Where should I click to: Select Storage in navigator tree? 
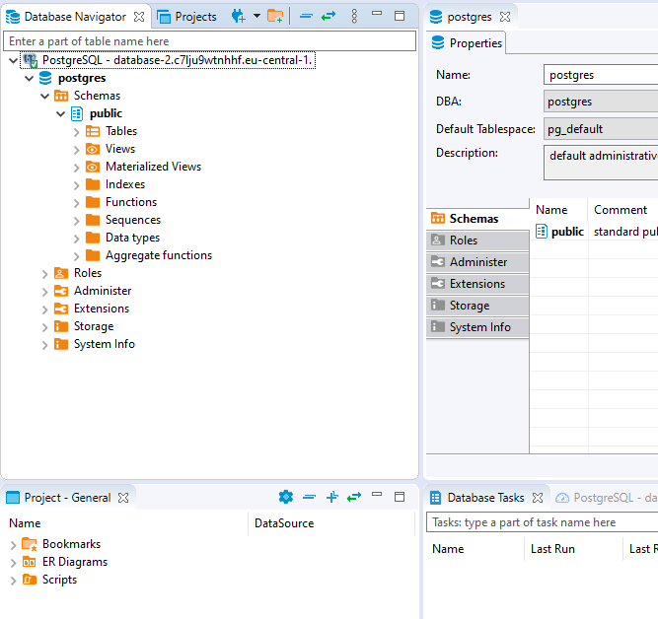tap(94, 326)
